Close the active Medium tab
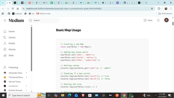Image resolution: width=174 pixels, height=98 pixels. point(10,3)
